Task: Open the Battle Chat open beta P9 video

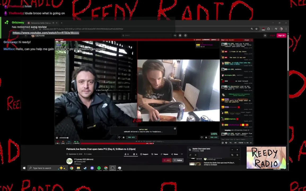Action: click(219, 164)
